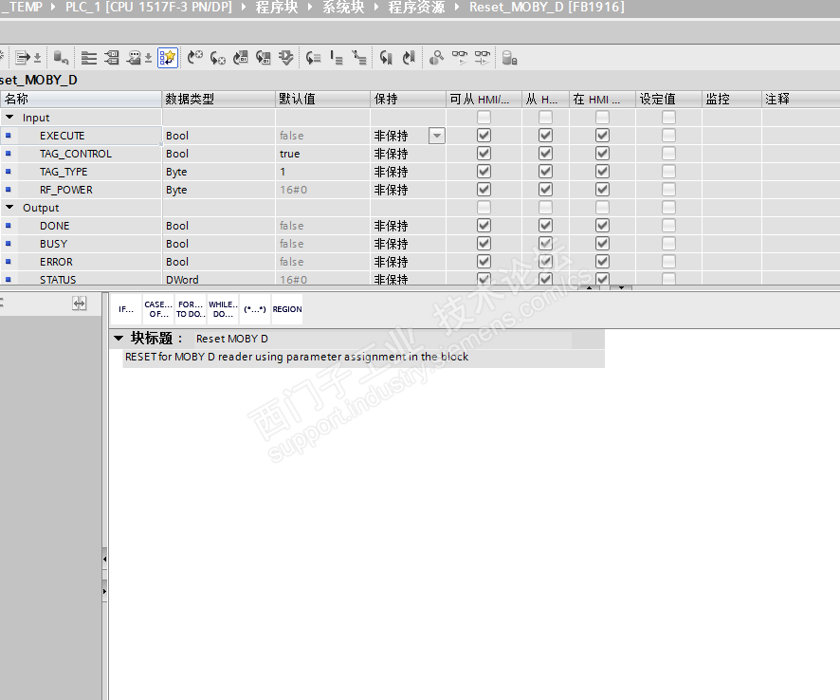Click the reset start values database icon
This screenshot has width=840, height=700.
click(61, 57)
